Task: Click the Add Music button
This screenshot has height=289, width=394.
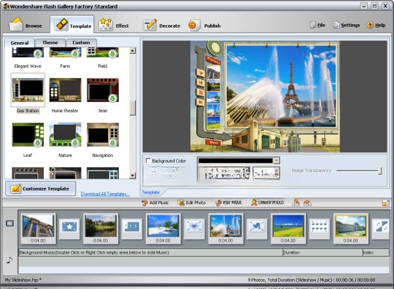Action: (x=155, y=202)
